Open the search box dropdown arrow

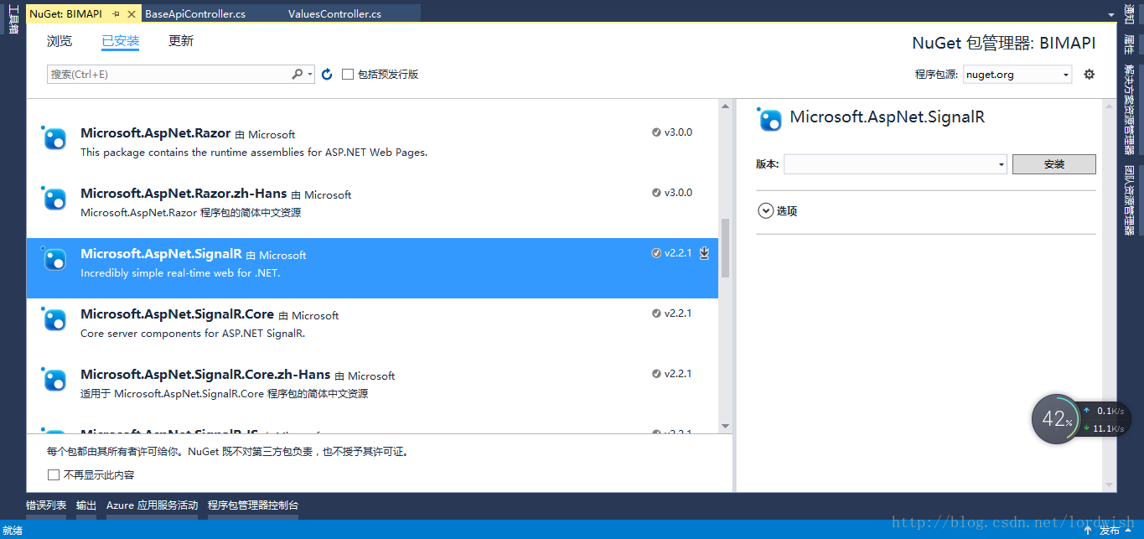(310, 75)
